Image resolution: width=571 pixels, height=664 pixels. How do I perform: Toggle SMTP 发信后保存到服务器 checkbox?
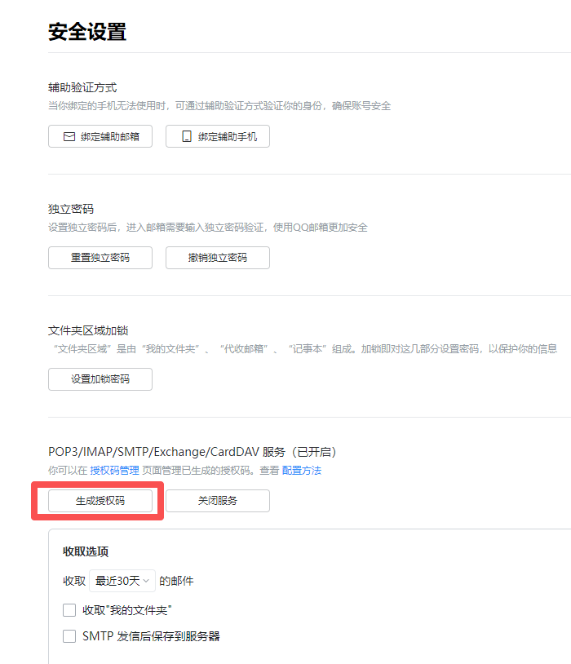click(x=69, y=636)
